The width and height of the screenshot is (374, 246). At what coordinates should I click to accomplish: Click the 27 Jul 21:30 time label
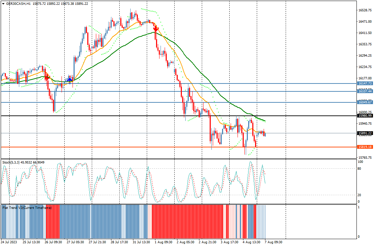click(x=97, y=242)
